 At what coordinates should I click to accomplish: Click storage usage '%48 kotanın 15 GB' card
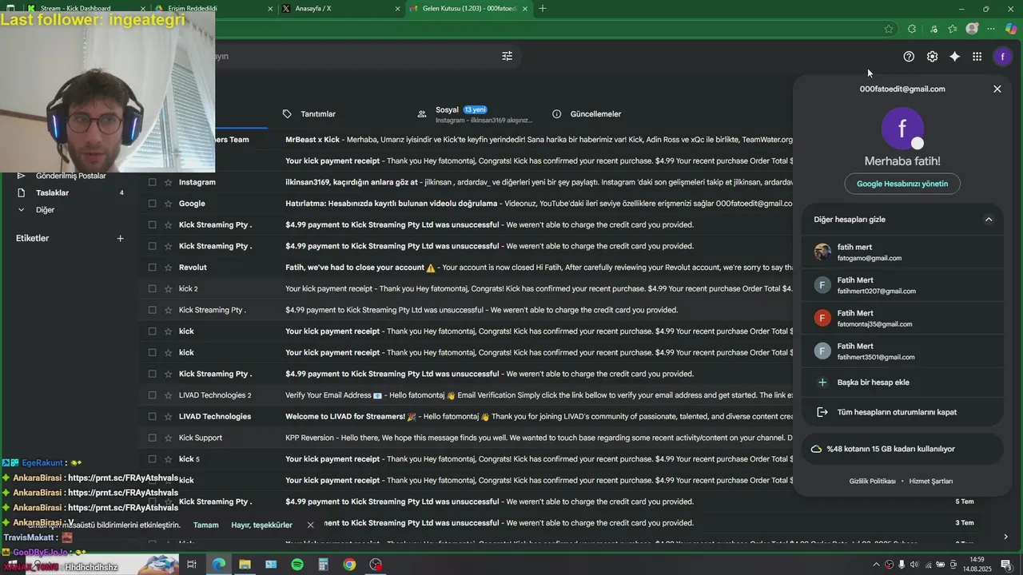pyautogui.click(x=902, y=449)
